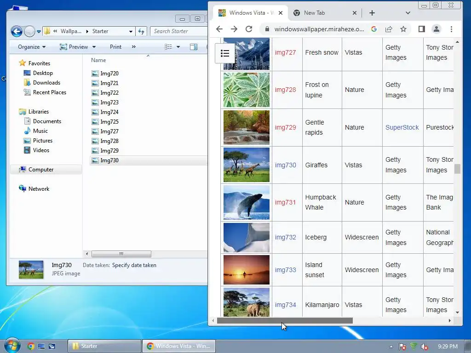Select Computer in navigation pane
Viewport: 471px width, 353px height.
(41, 170)
